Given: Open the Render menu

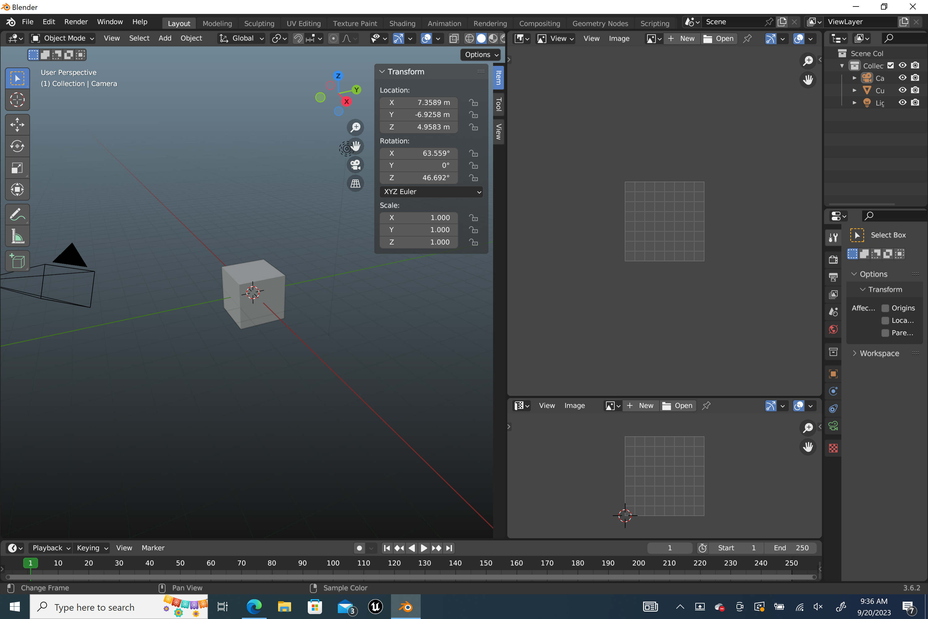Looking at the screenshot, I should click(76, 22).
